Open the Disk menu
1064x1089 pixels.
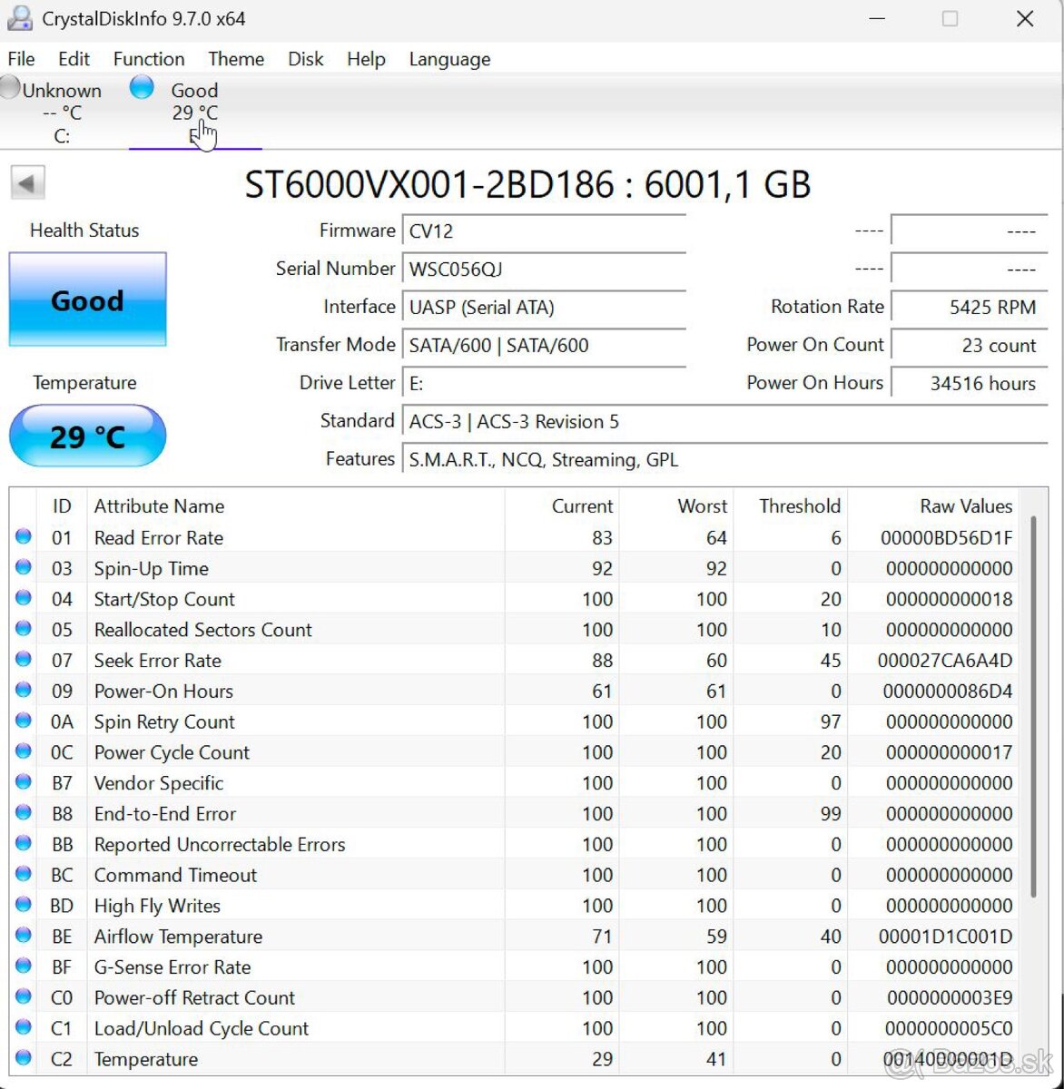coord(305,58)
